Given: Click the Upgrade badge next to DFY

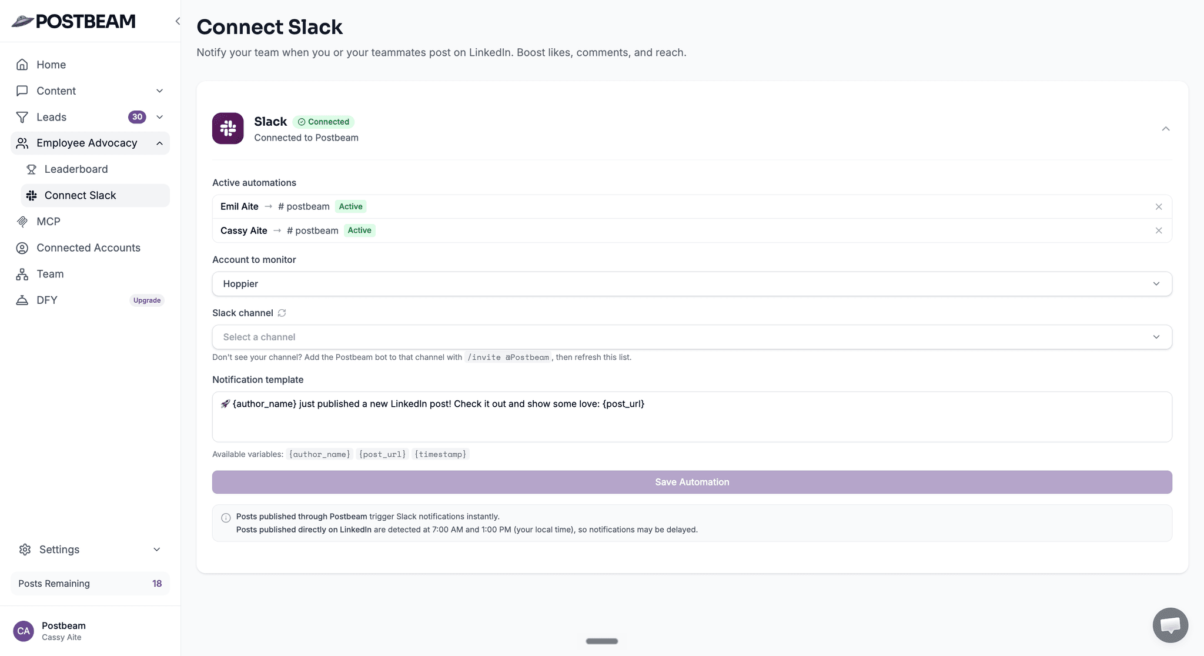Looking at the screenshot, I should [x=147, y=300].
